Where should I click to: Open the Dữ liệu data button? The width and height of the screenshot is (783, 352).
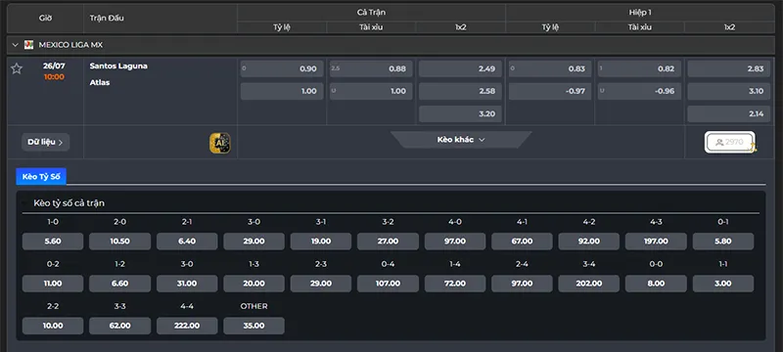(x=45, y=142)
